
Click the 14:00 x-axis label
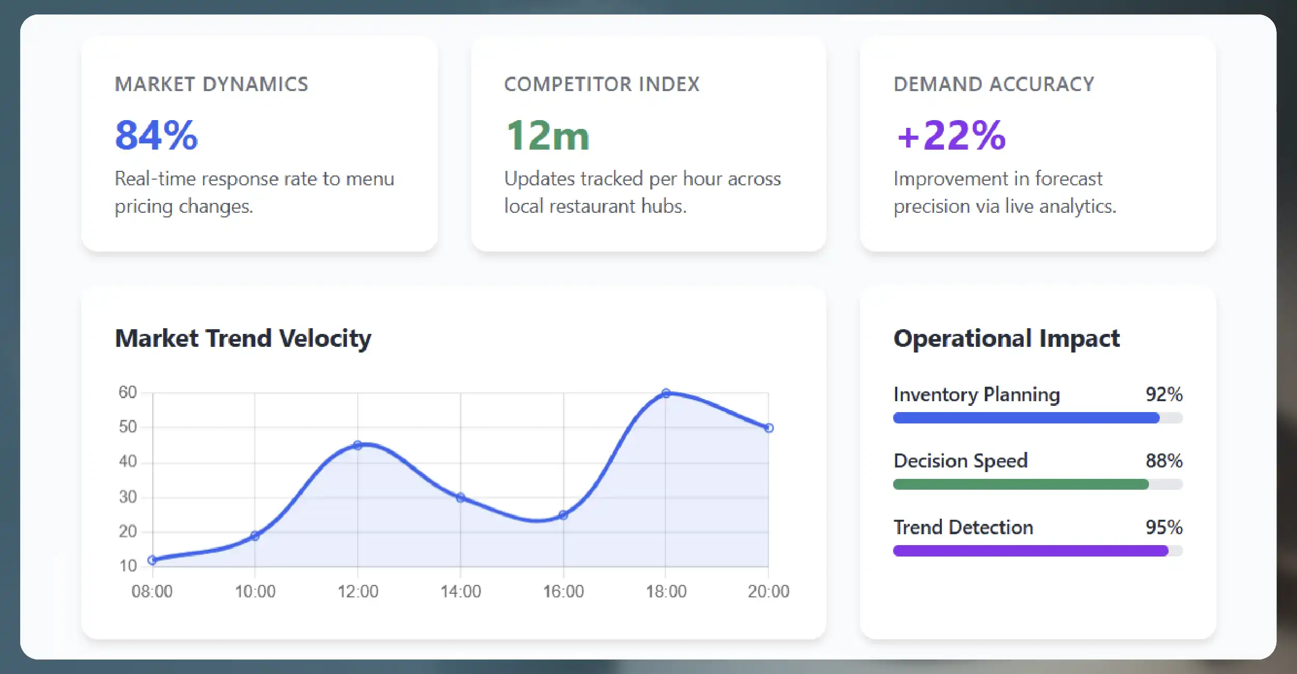point(460,592)
